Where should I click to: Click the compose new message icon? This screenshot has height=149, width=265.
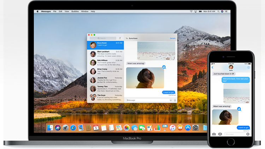click(120, 38)
